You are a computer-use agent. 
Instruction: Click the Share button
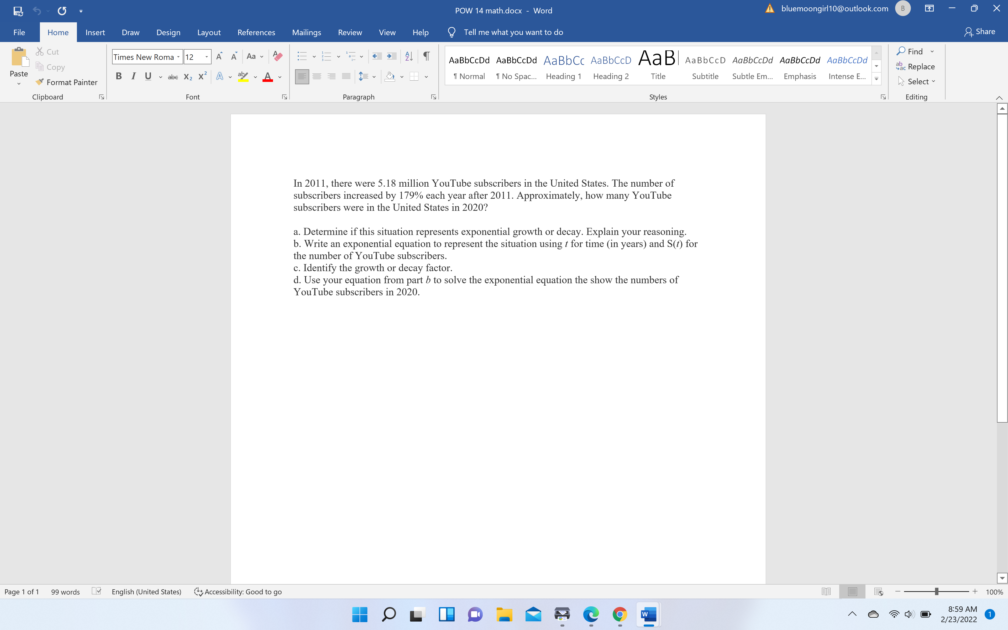pos(980,31)
